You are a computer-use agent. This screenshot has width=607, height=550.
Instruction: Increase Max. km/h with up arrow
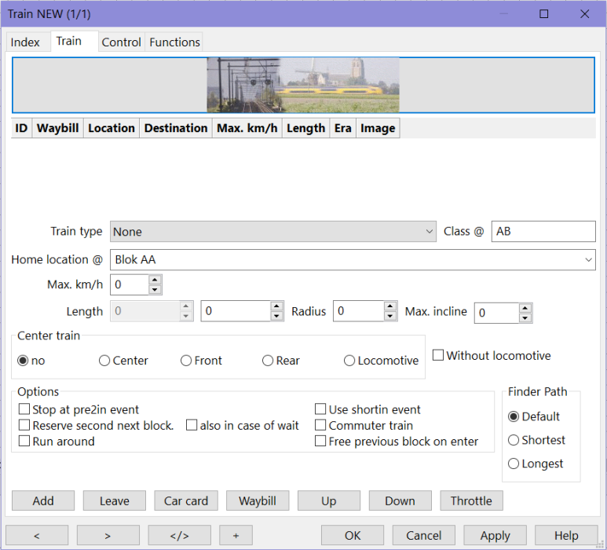(155, 280)
